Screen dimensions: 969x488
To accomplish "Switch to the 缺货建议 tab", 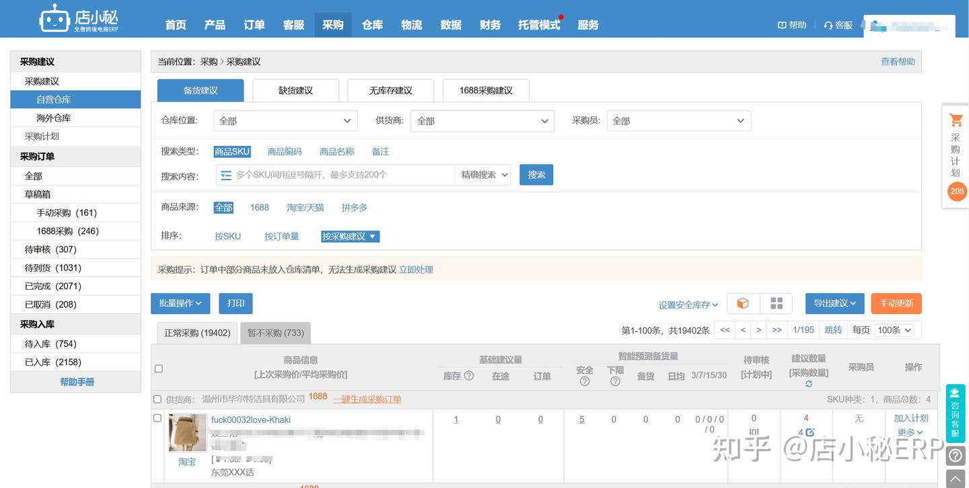I will (295, 89).
